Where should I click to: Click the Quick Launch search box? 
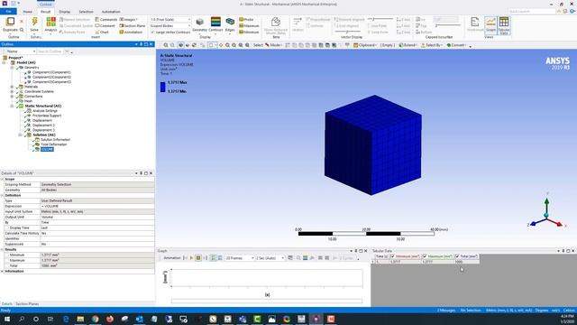click(531, 12)
